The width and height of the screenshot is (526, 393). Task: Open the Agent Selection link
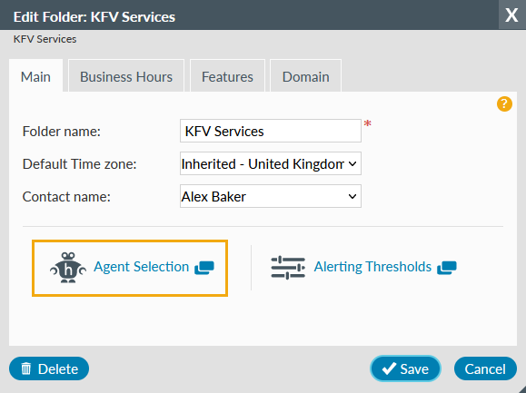point(141,267)
